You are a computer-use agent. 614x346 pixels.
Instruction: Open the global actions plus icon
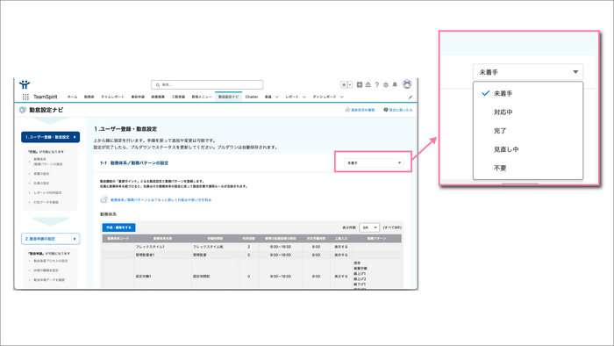(360, 84)
